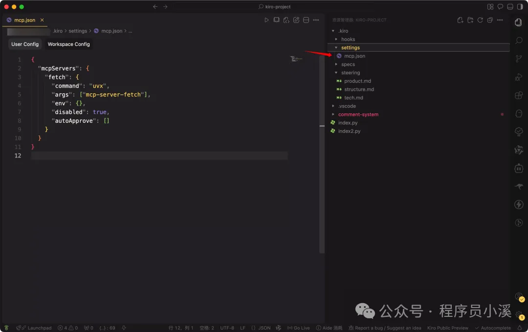The width and height of the screenshot is (528, 332).
Task: Open structure.md in the Explorer
Action: click(418, 89)
